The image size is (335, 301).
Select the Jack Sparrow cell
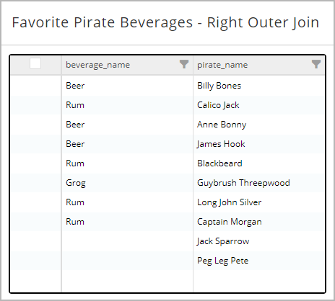point(259,241)
